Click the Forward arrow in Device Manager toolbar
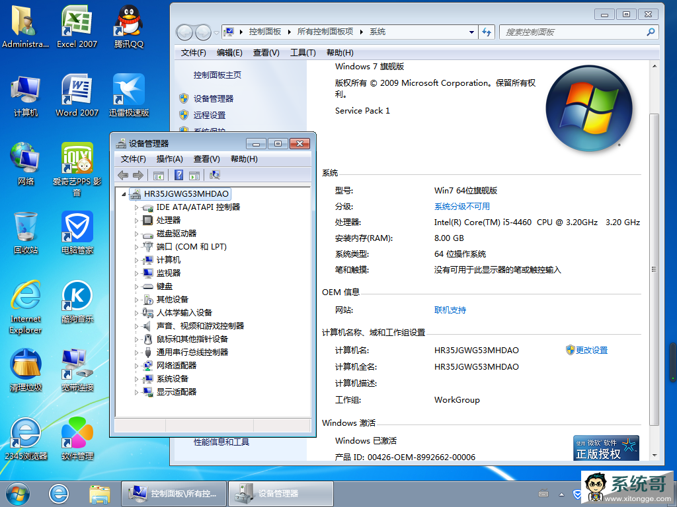677x507 pixels. click(x=138, y=175)
